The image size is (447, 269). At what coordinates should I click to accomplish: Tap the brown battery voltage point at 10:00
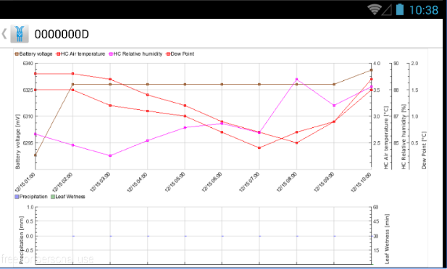tap(371, 69)
